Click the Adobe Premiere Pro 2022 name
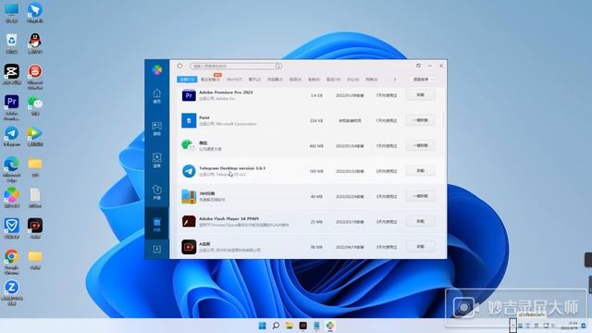Viewport: 592px width, 333px height. click(226, 92)
